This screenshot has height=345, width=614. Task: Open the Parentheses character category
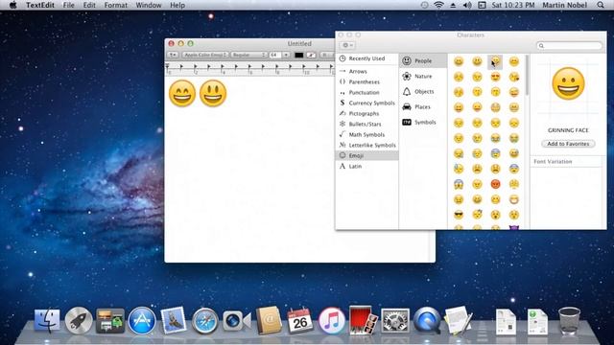[x=366, y=81]
